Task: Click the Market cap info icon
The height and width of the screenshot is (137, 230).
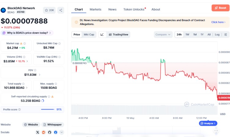Action: pyautogui.click(x=25, y=43)
